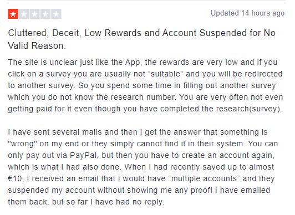Click 'Valid Reason.' in the review title
The width and height of the screenshot is (295, 215).
(37, 45)
